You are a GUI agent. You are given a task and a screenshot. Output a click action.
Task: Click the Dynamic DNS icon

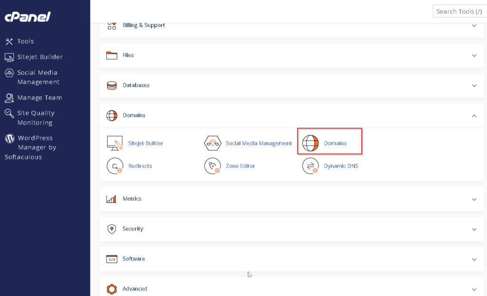(x=311, y=166)
